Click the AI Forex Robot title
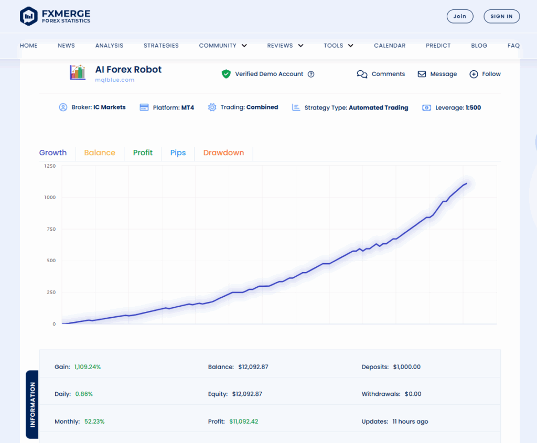The width and height of the screenshot is (537, 443). (x=128, y=70)
